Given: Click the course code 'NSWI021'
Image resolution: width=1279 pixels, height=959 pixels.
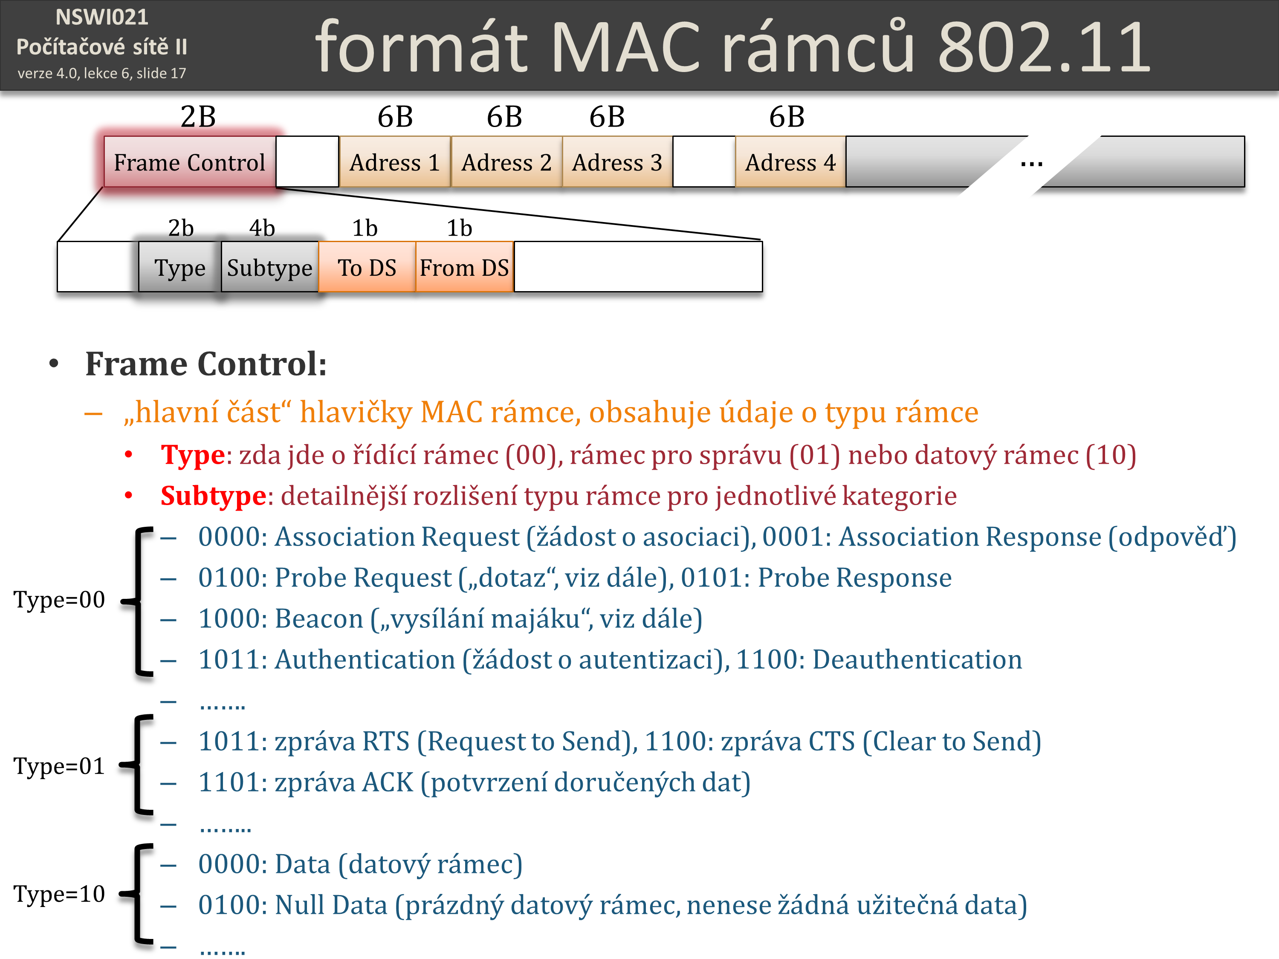Looking at the screenshot, I should coord(102,17).
